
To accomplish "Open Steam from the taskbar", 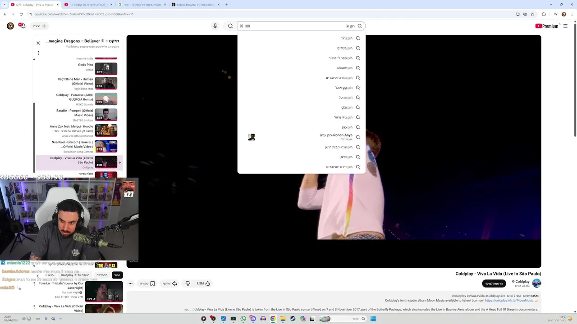I will (x=293, y=319).
